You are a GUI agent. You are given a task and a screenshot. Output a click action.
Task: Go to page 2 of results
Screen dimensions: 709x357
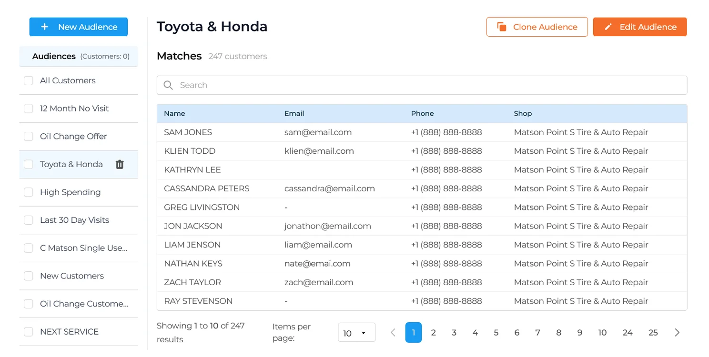tap(433, 333)
